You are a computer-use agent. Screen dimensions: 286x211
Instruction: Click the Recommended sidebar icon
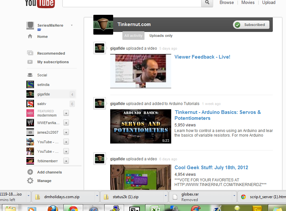click(30, 53)
